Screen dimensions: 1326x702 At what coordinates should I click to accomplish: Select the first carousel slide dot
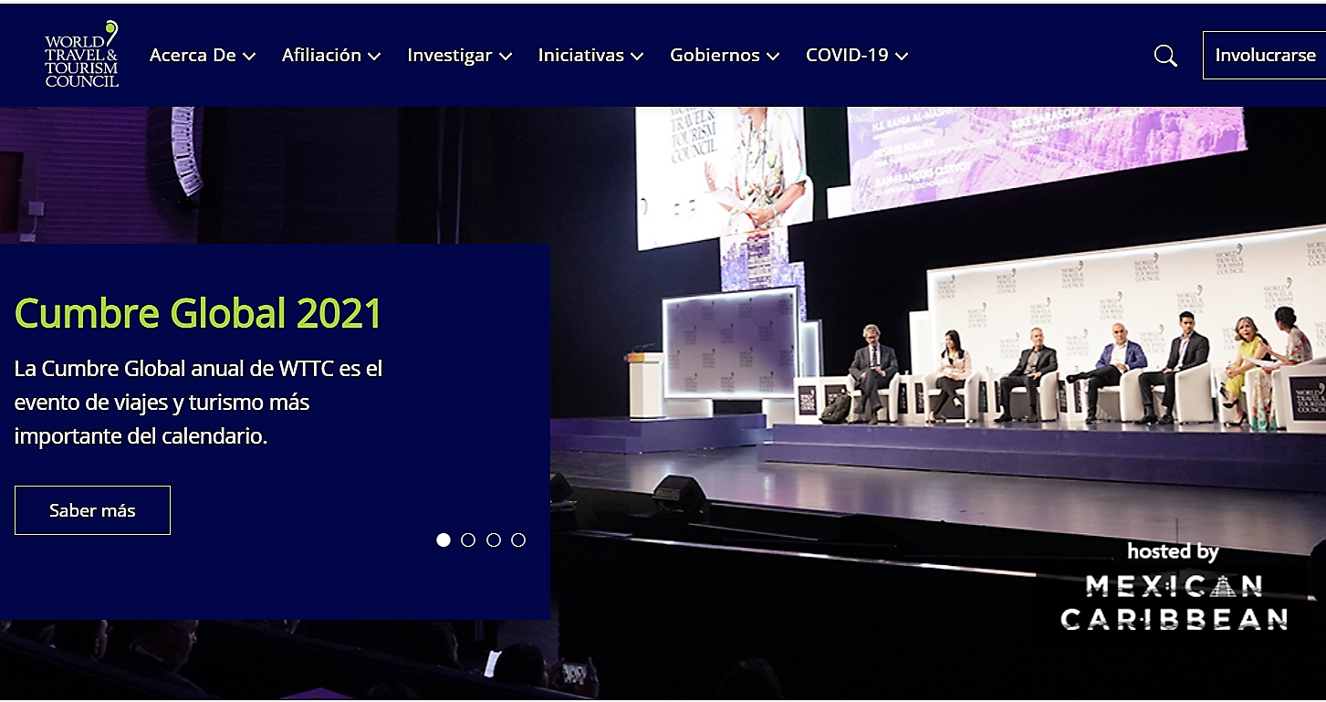(444, 540)
